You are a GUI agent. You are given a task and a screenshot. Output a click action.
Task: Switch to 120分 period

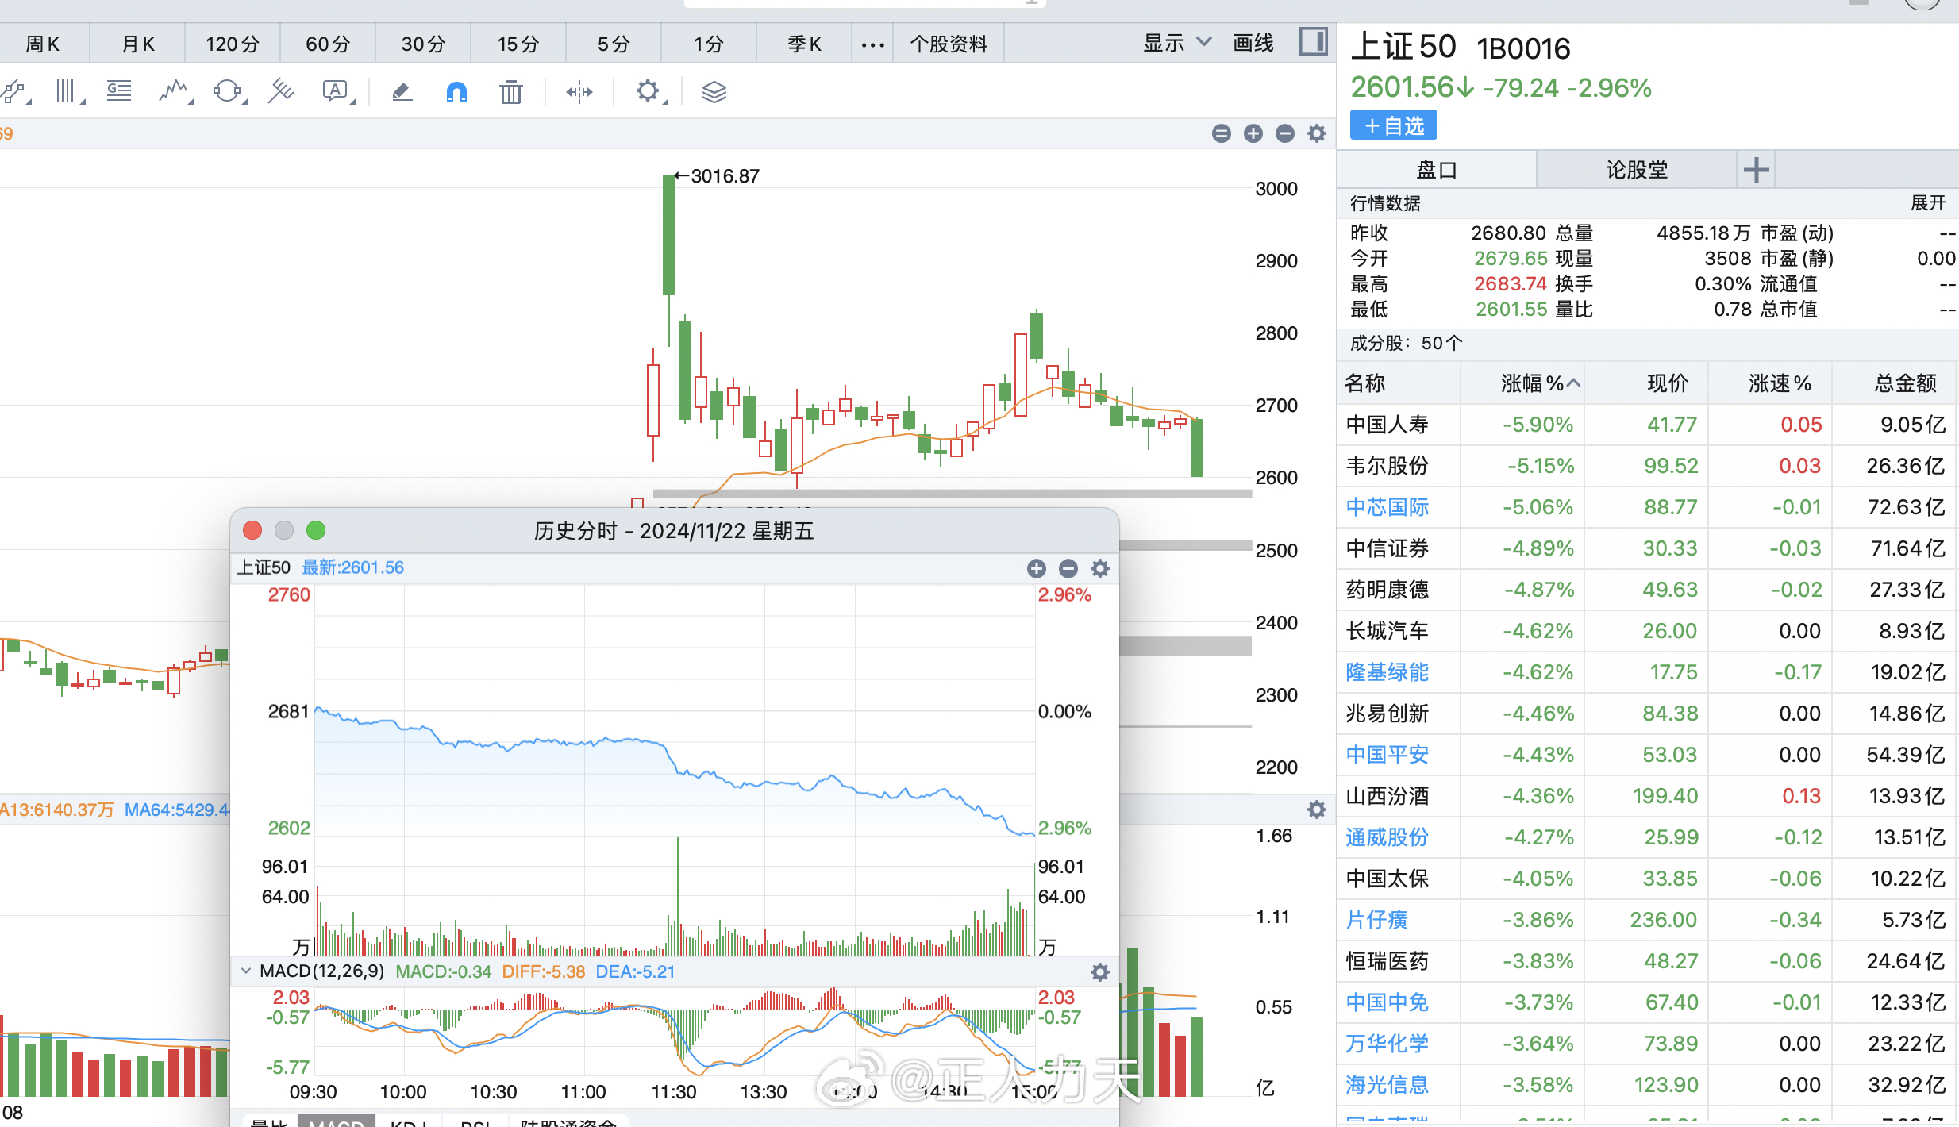pyautogui.click(x=233, y=44)
